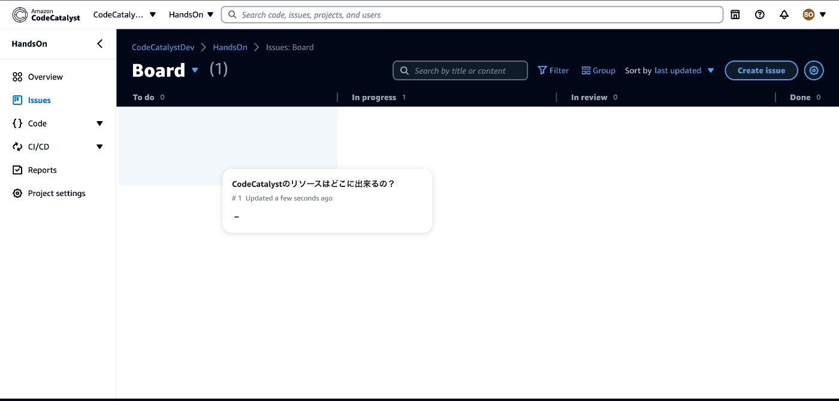839x401 pixels.
Task: Open board settings gear button
Action: [x=814, y=71]
